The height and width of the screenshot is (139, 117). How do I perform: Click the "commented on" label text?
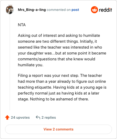point(58,10)
